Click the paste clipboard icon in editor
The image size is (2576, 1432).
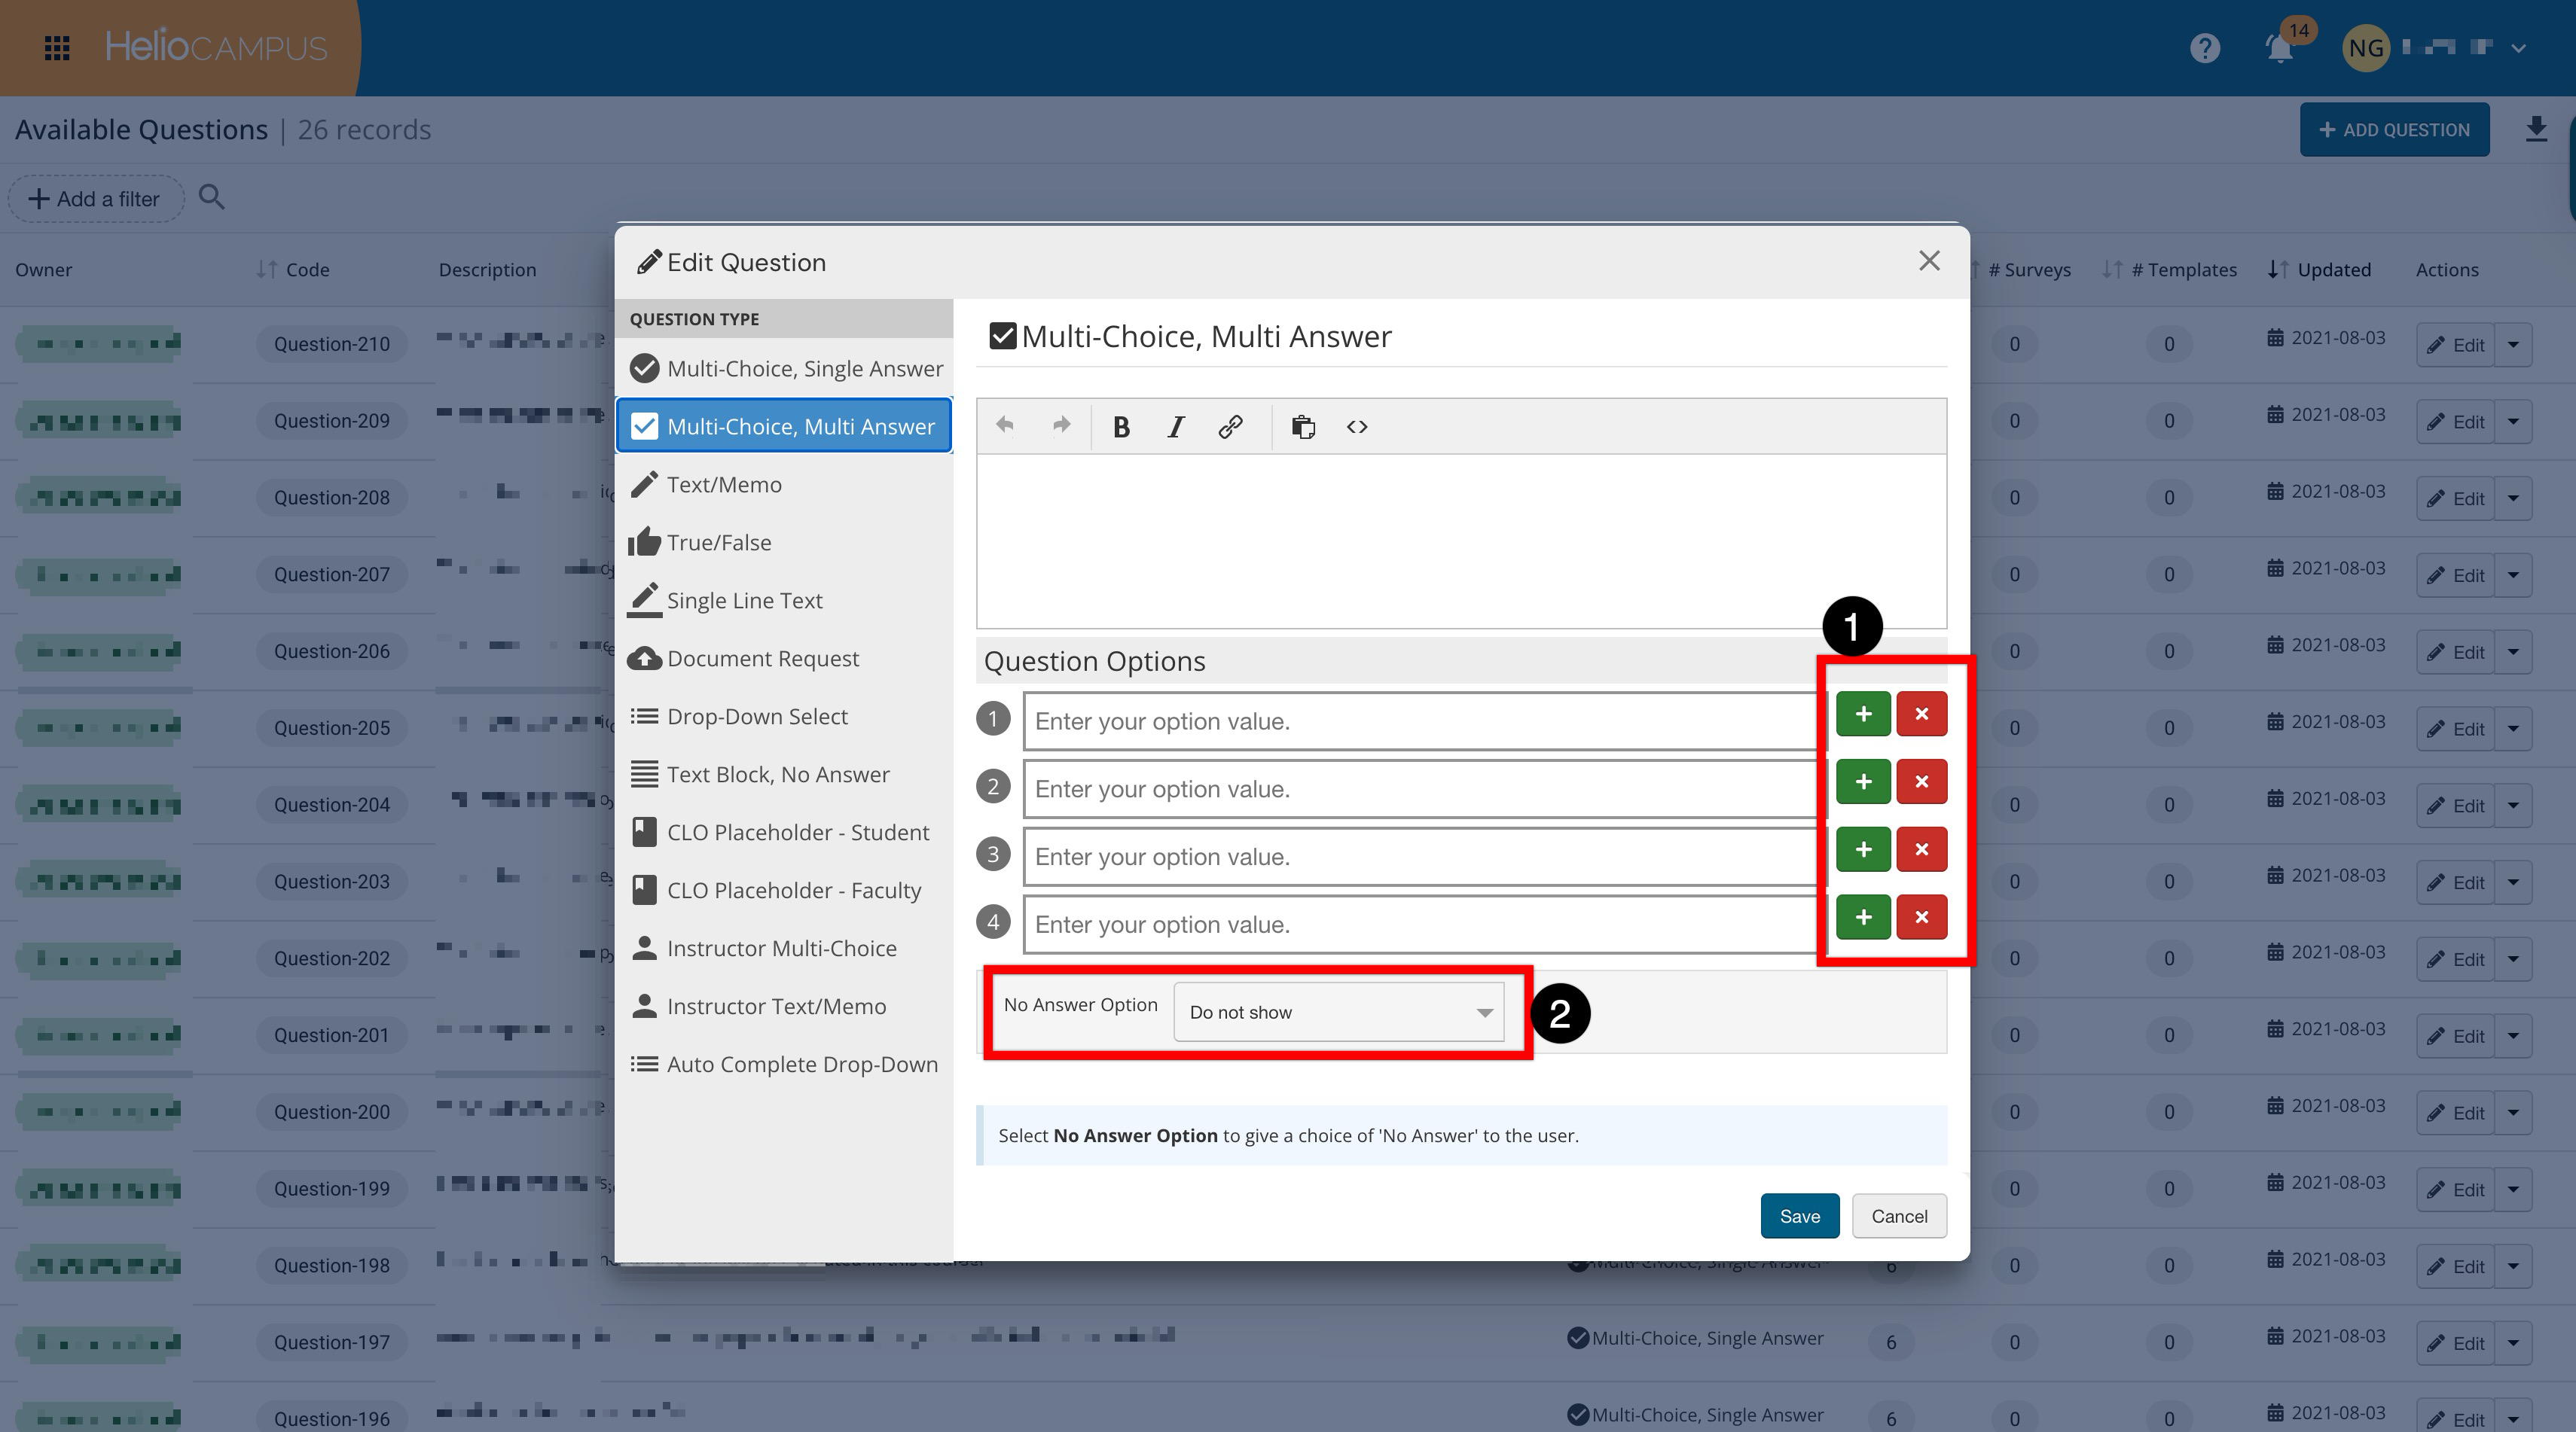pos(1302,427)
